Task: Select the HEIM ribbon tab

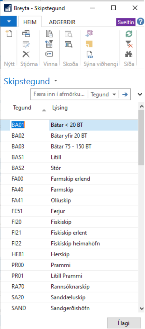Action: click(x=30, y=22)
